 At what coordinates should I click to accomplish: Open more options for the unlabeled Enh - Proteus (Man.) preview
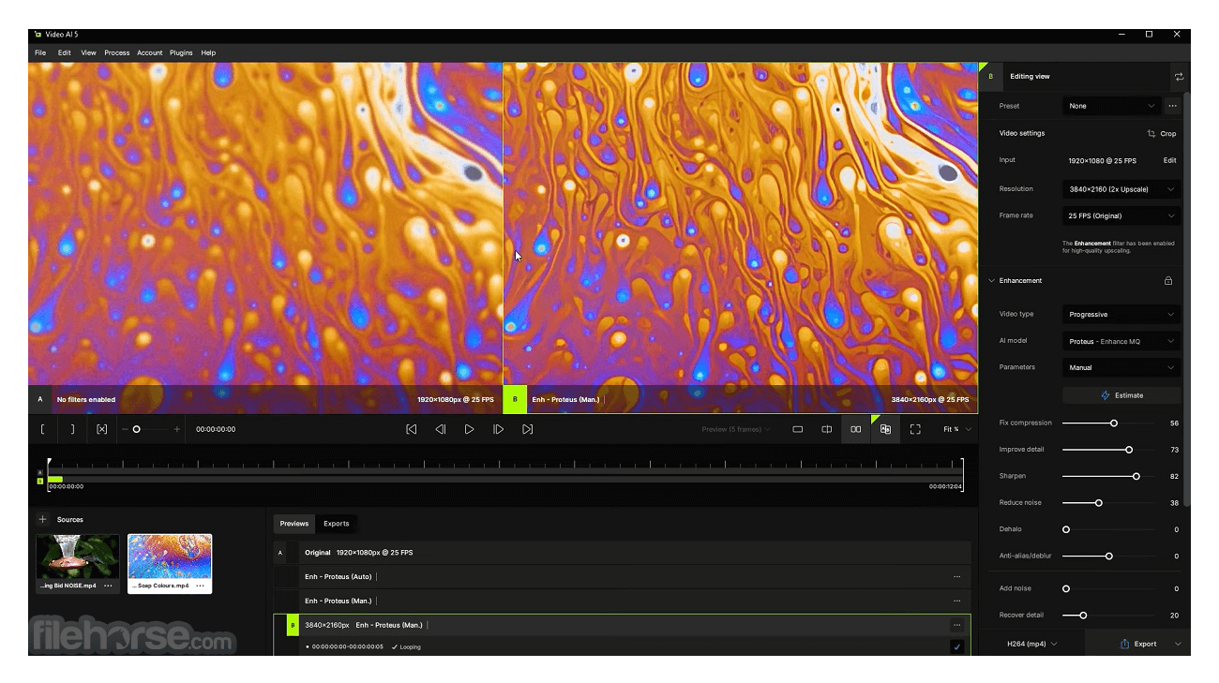point(956,601)
